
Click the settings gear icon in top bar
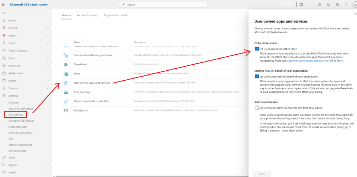[337, 5]
